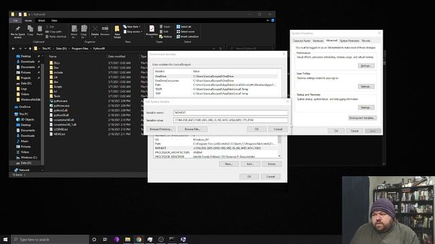Click the Windows Start button

pos(5,239)
